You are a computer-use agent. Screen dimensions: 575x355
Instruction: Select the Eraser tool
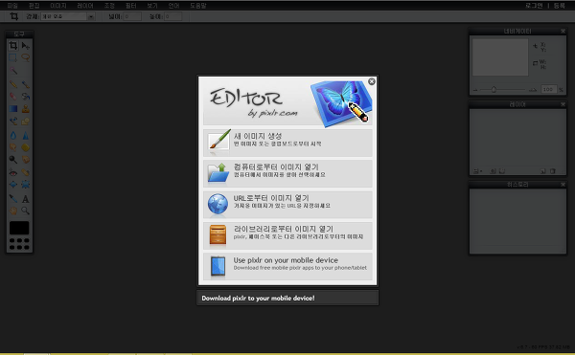click(x=13, y=97)
